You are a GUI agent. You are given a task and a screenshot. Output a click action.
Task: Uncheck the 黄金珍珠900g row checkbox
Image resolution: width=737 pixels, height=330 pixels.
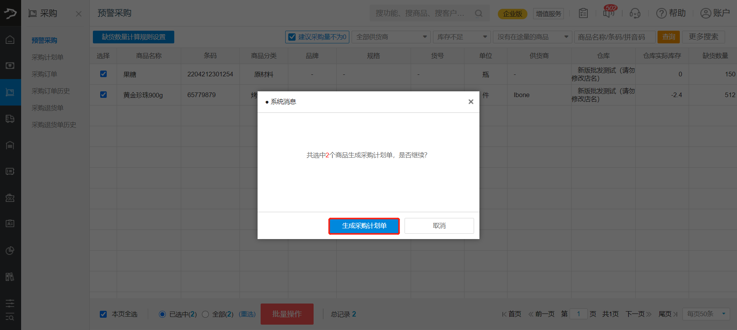pyautogui.click(x=103, y=94)
